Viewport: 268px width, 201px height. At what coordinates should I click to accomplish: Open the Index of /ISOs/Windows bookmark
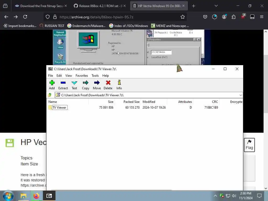coord(129,26)
